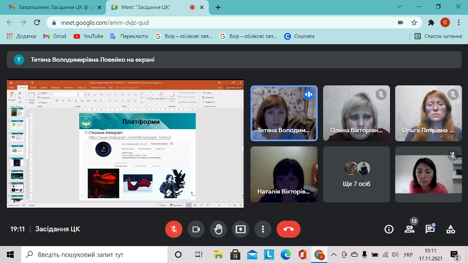Bookmark this page with star icon

pos(414,23)
